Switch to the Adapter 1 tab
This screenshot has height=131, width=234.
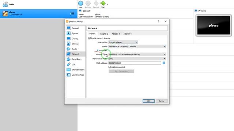93,34
